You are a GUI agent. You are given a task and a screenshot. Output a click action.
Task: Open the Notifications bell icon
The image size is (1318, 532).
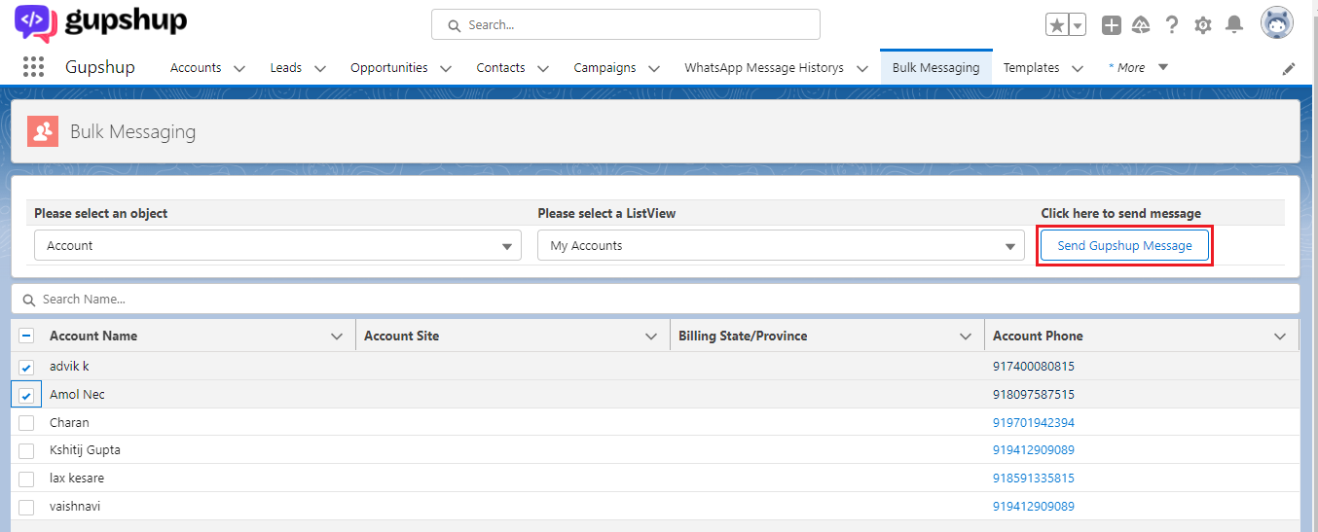click(x=1234, y=25)
